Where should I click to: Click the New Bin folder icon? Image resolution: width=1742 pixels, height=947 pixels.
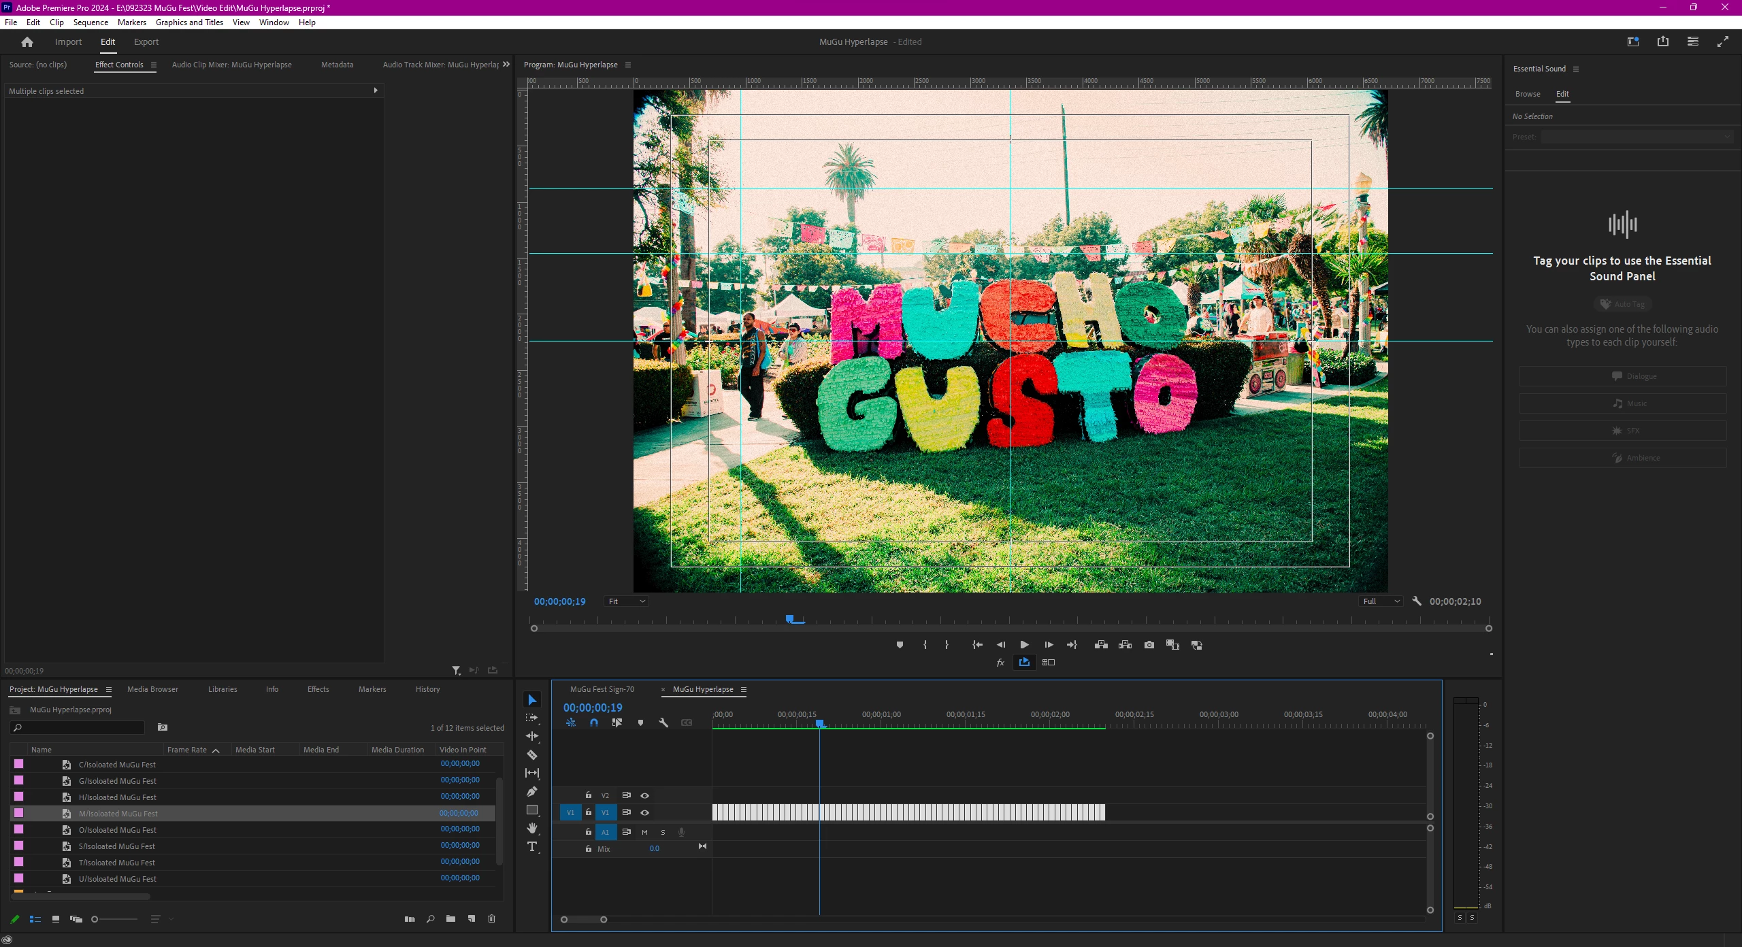450,919
